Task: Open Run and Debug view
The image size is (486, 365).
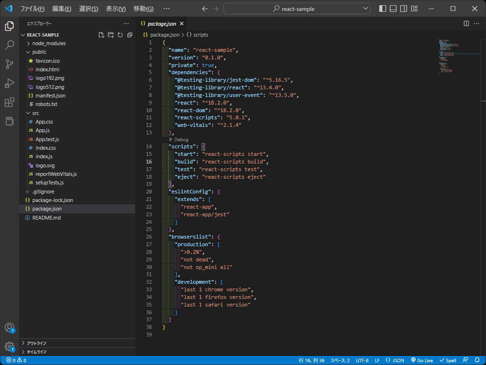Action: pos(9,83)
